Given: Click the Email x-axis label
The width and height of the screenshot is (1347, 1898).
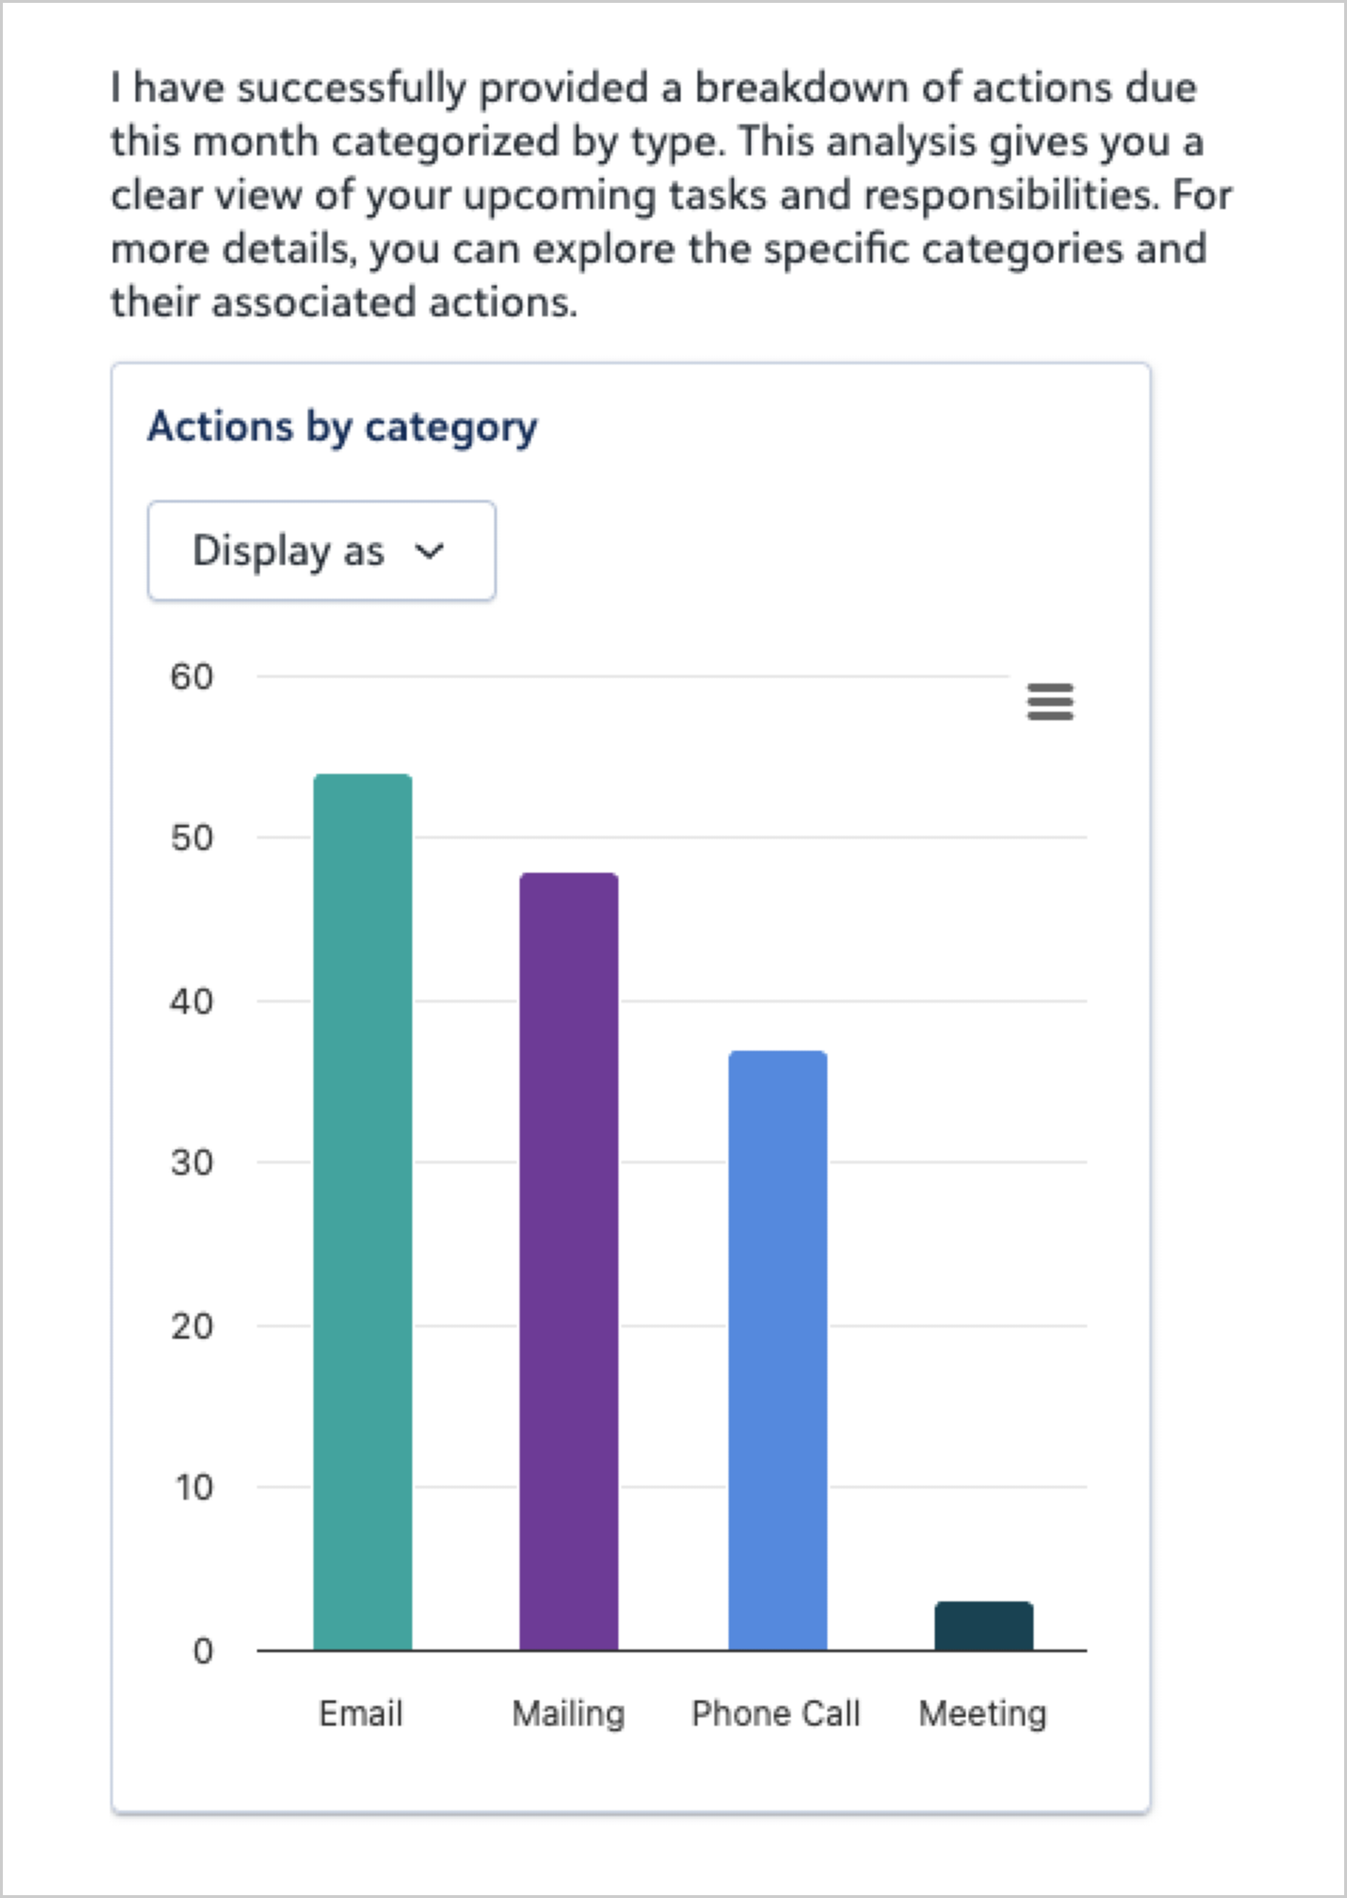Looking at the screenshot, I should [361, 1713].
